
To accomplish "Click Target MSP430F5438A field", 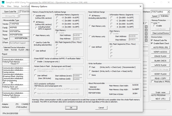I will [20, 38].
